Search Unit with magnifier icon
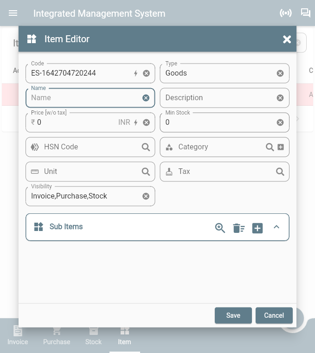The image size is (315, 353). pyautogui.click(x=146, y=172)
